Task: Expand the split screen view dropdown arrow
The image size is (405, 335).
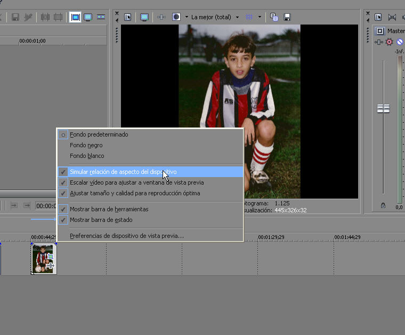Action: coord(187,17)
